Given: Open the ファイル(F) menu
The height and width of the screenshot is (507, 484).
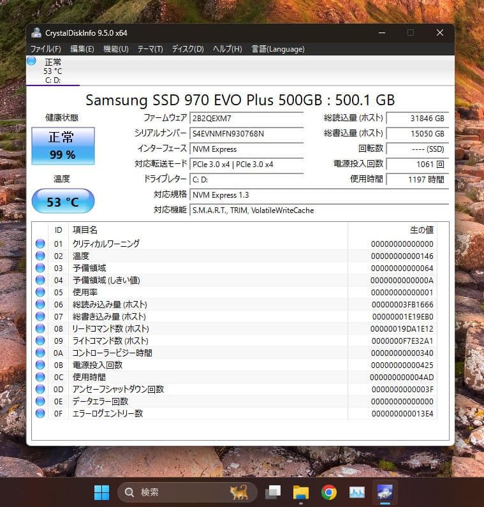Looking at the screenshot, I should [x=45, y=49].
